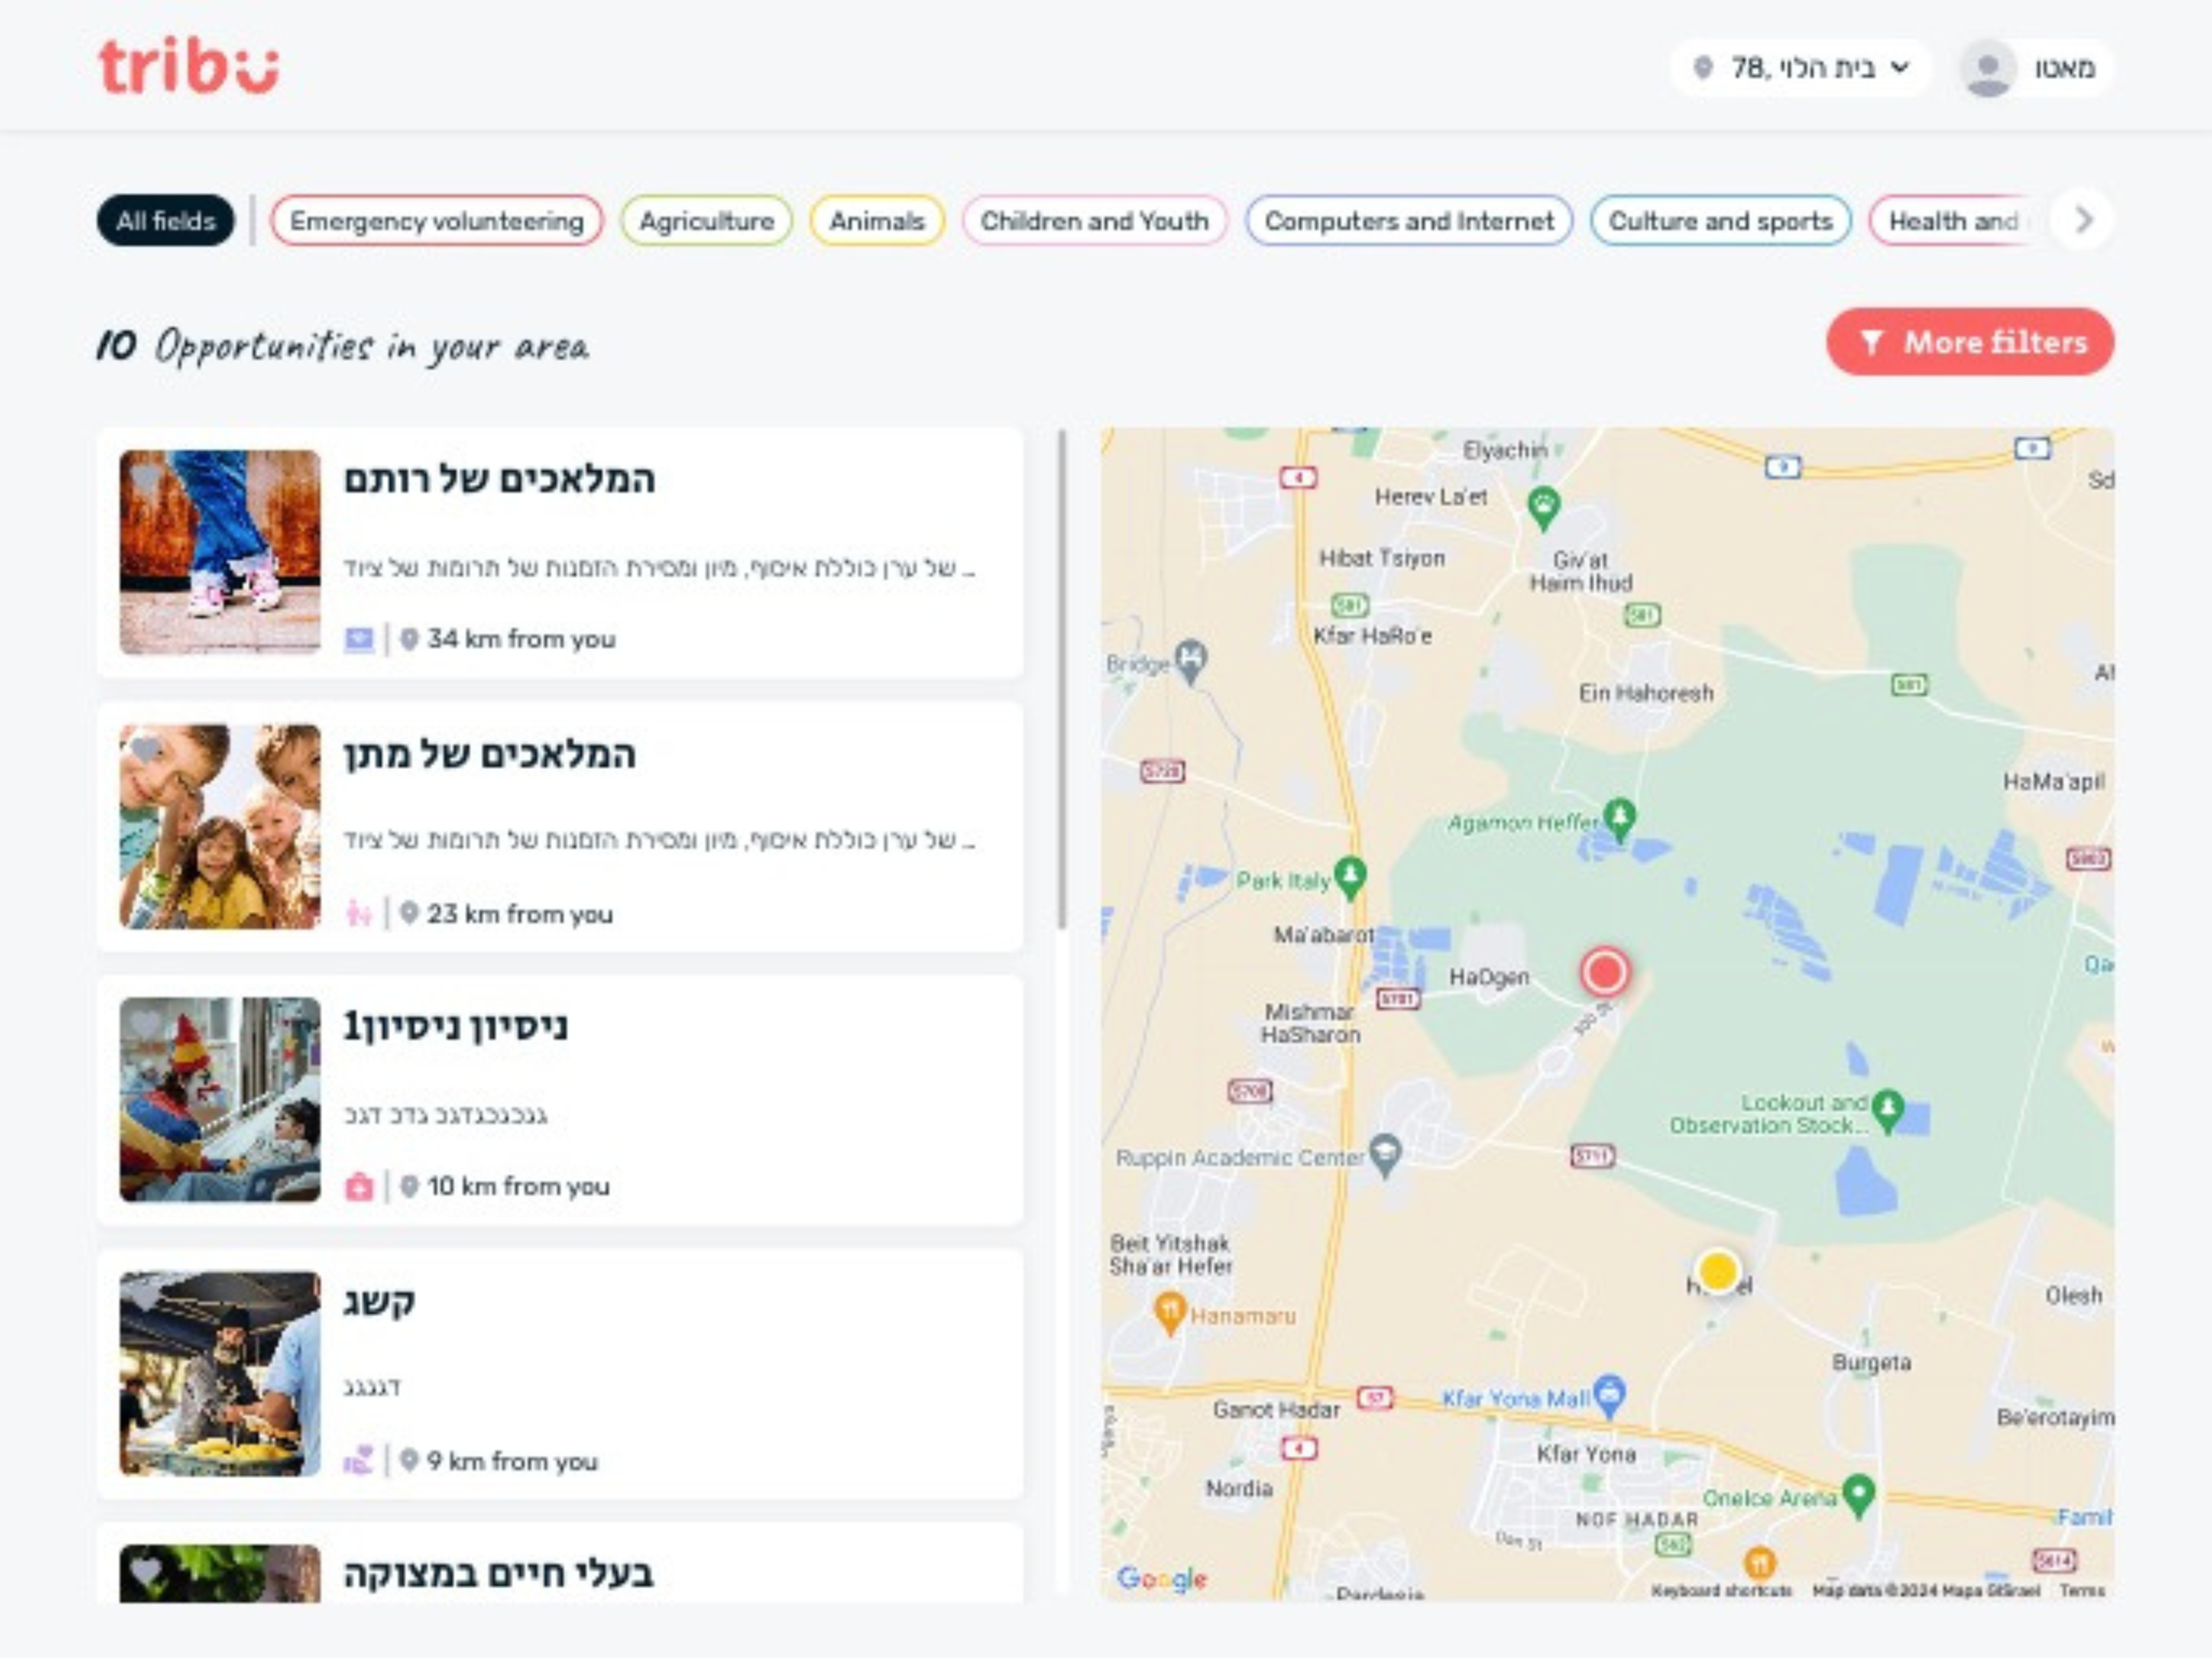This screenshot has height=1658, width=2212.
Task: Filter by Children and Youth
Action: [x=1095, y=221]
